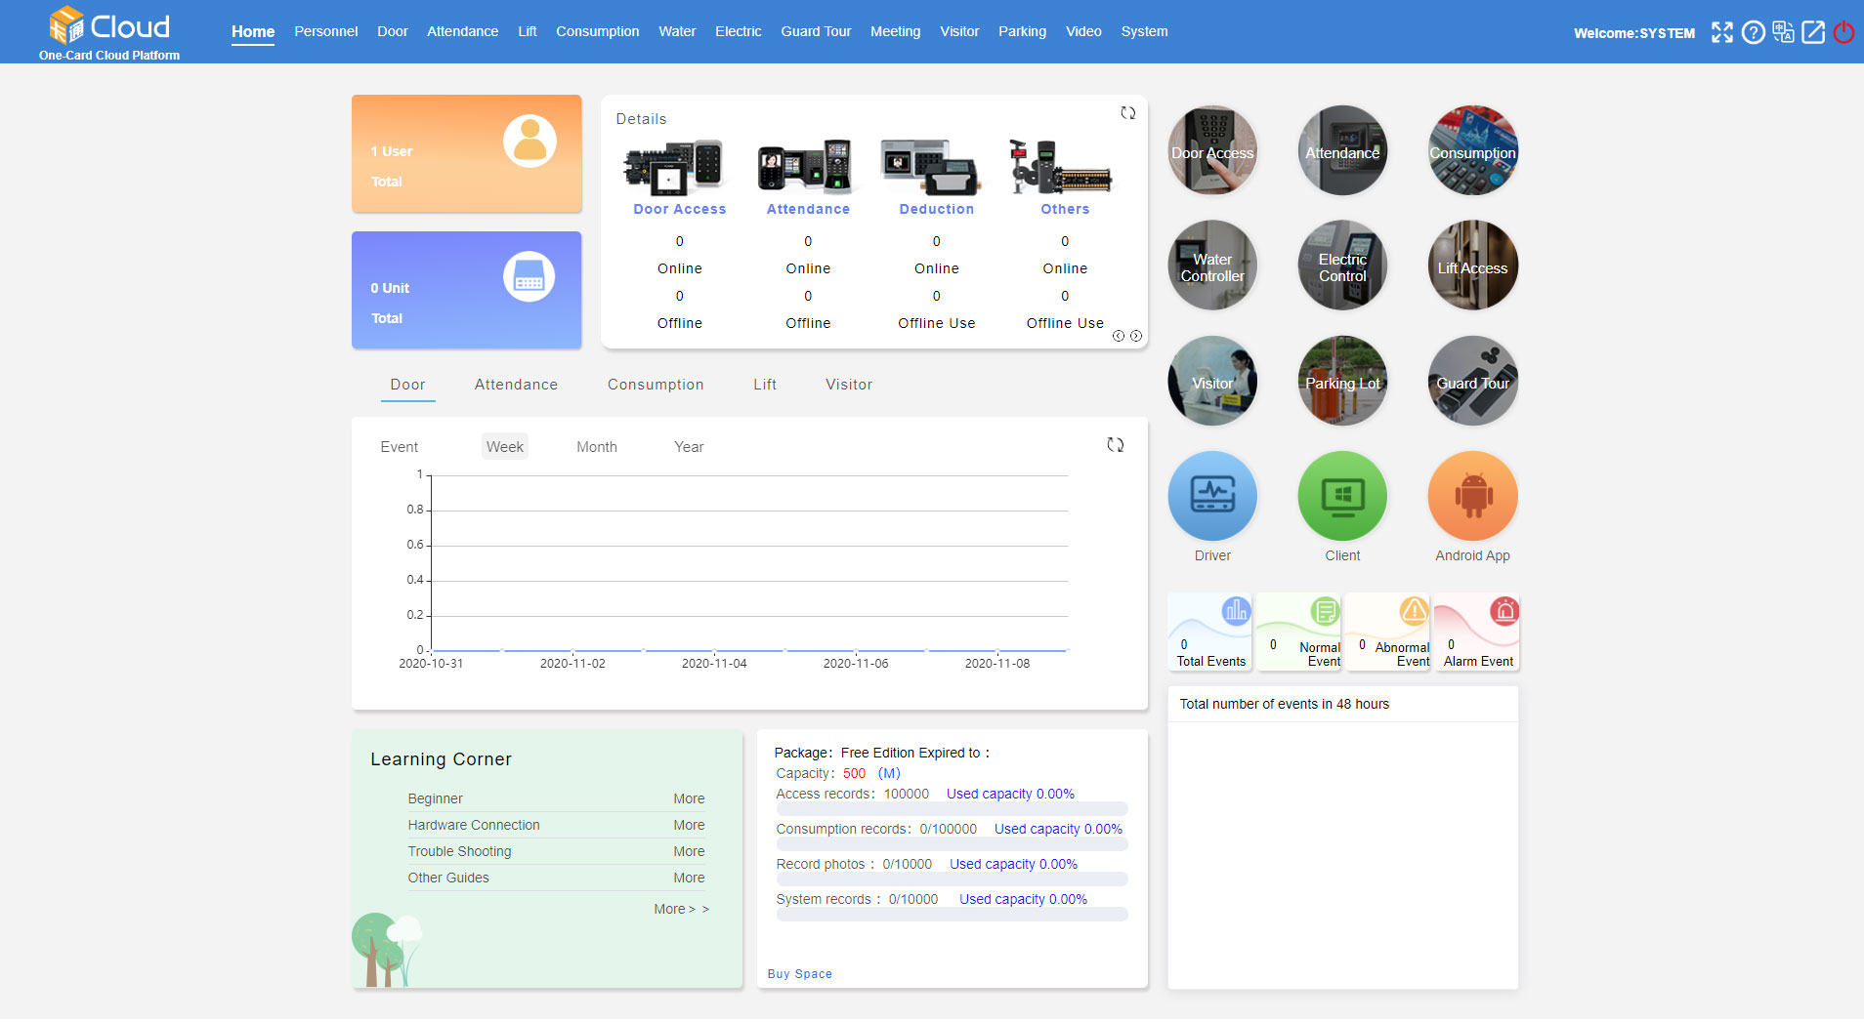Image resolution: width=1864 pixels, height=1022 pixels.
Task: Open the Guard Tour circular icon
Action: [1472, 382]
